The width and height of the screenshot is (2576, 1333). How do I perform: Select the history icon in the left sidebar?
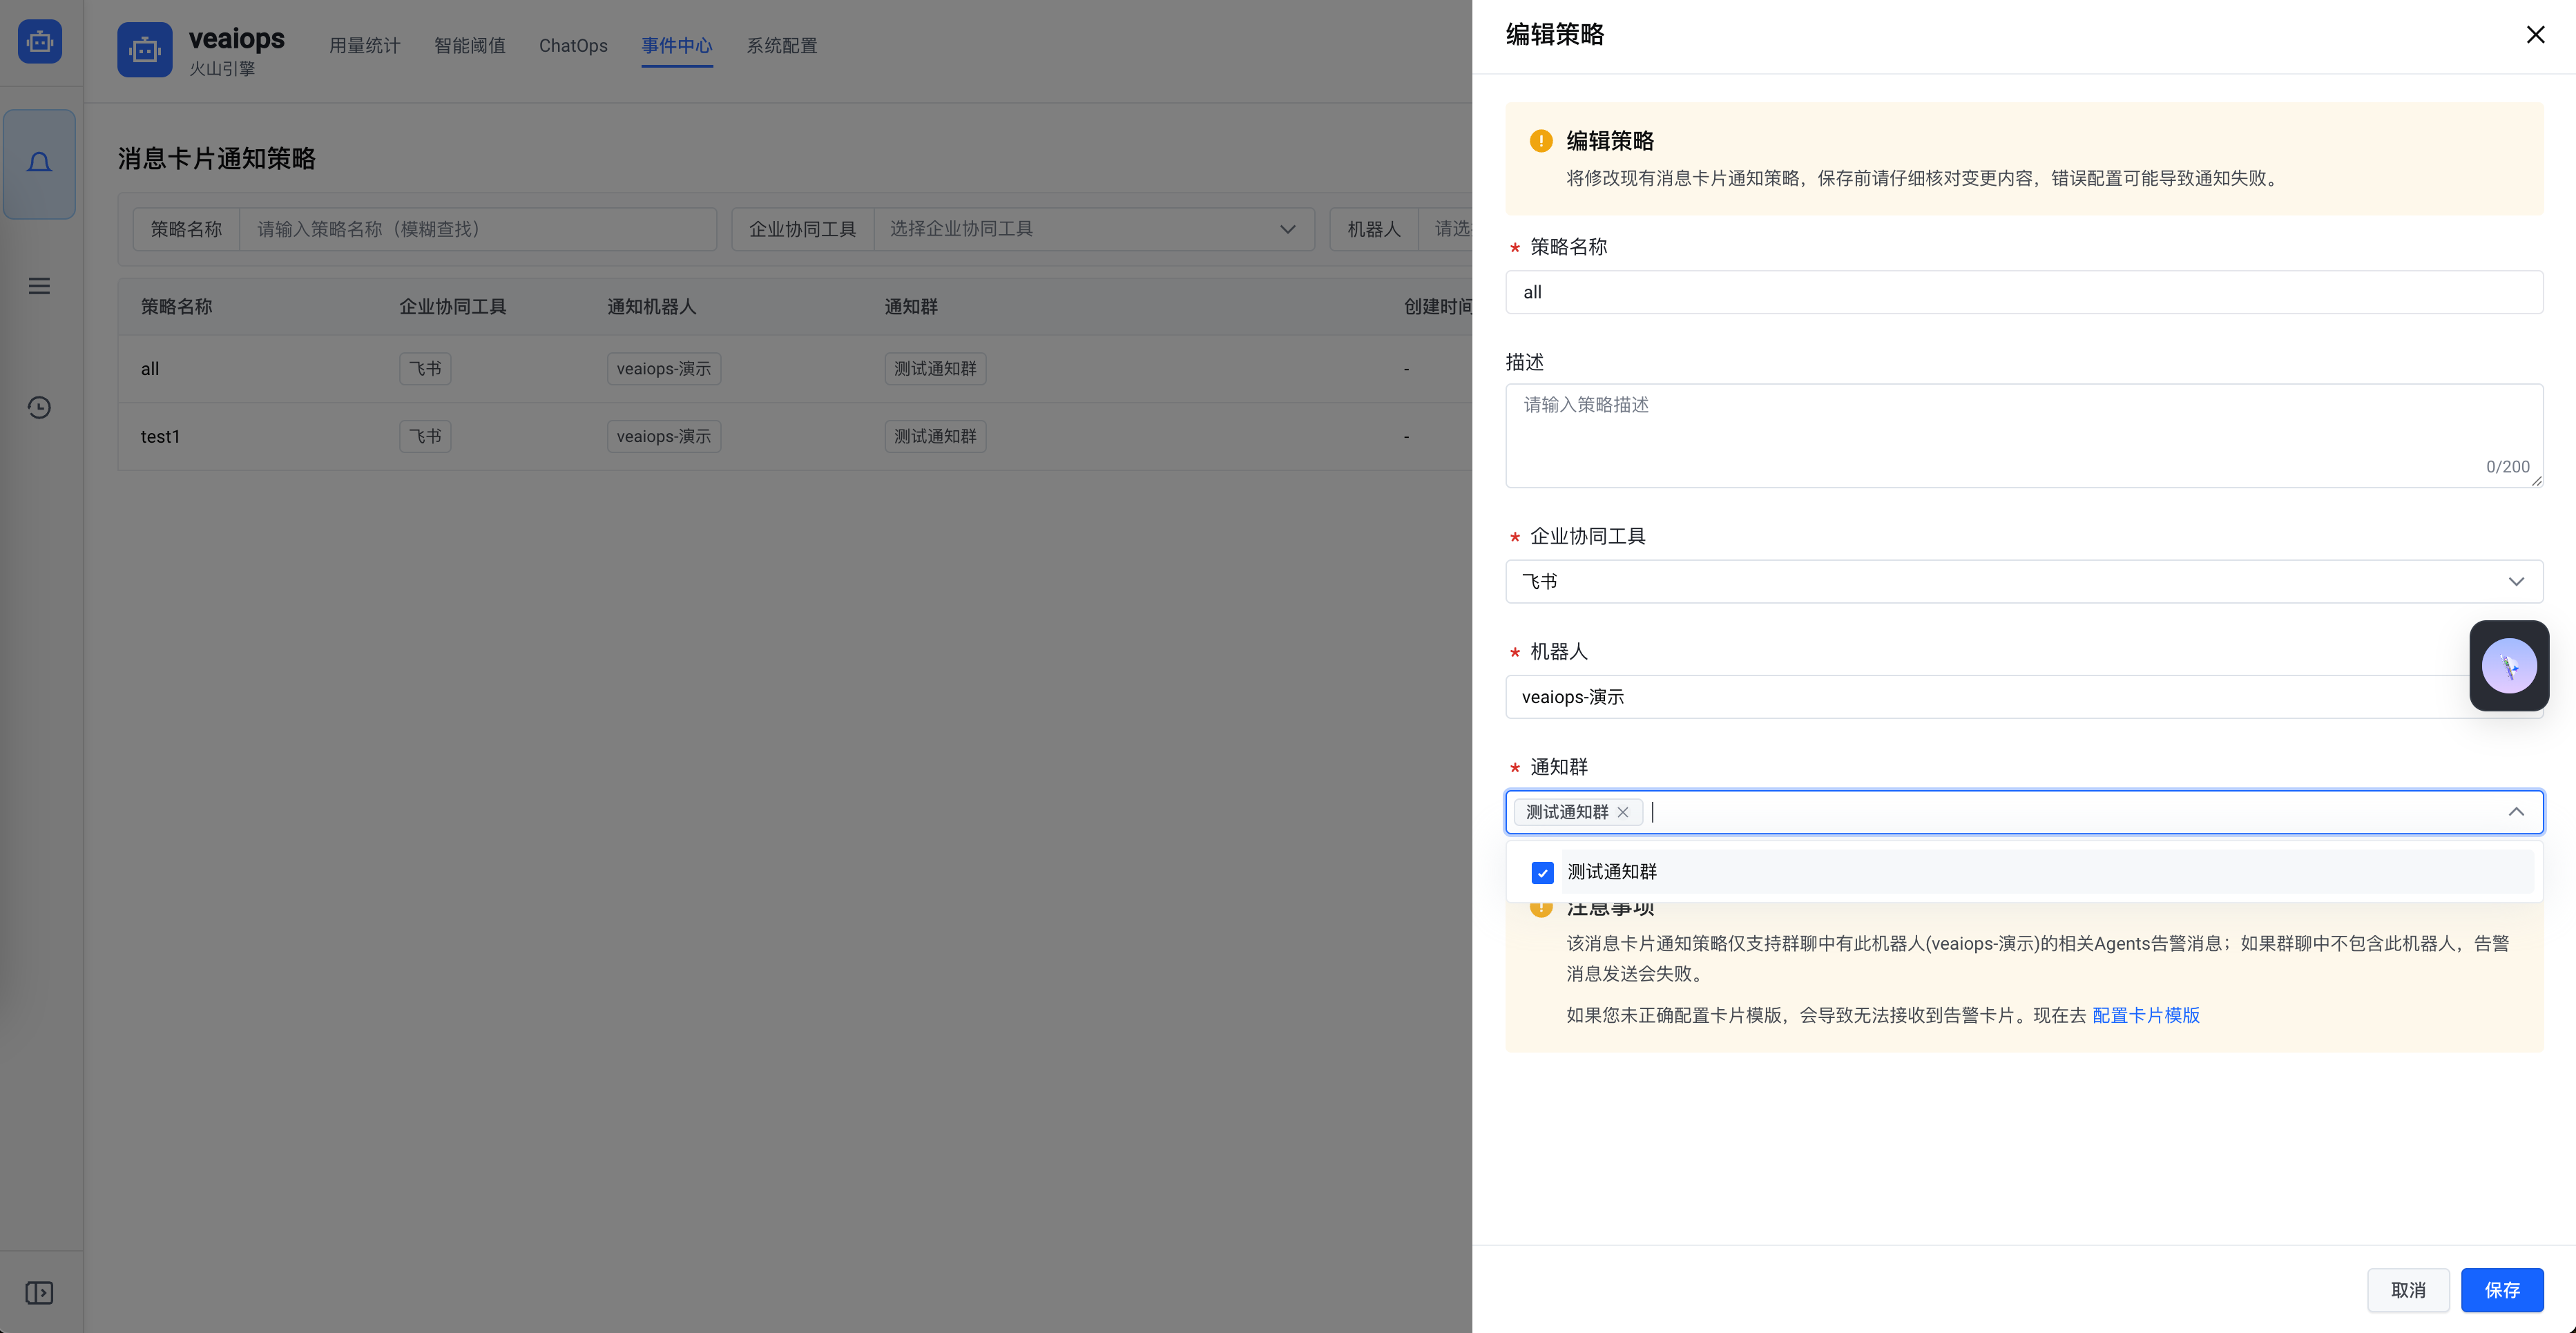[39, 407]
